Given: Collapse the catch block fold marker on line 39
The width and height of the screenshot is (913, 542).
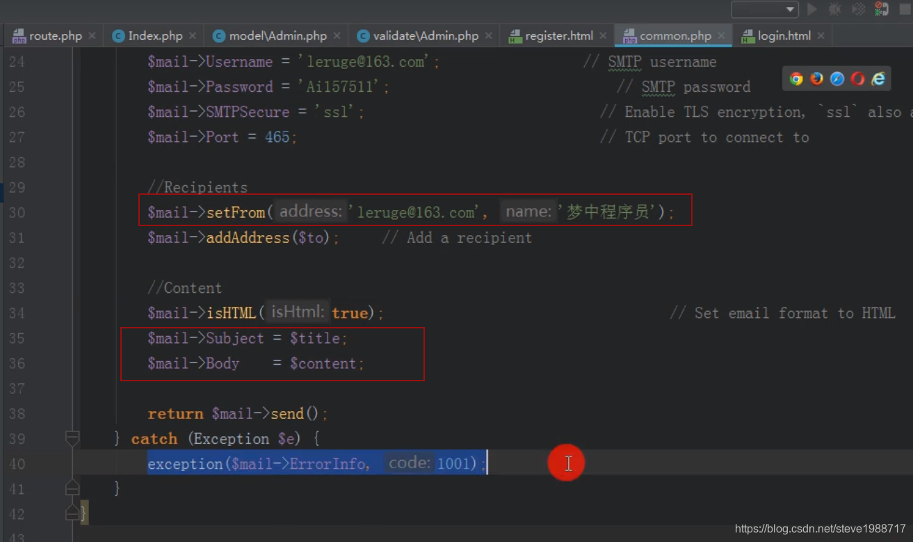Looking at the screenshot, I should [72, 438].
